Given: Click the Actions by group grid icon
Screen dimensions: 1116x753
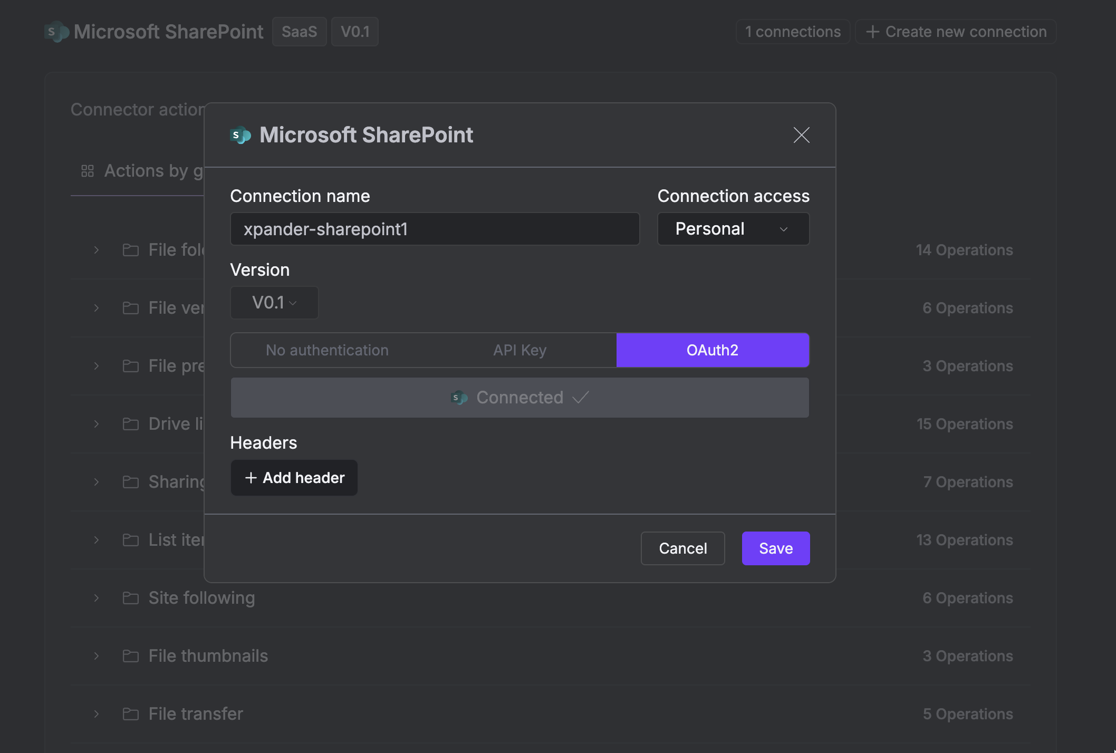Looking at the screenshot, I should 88,171.
